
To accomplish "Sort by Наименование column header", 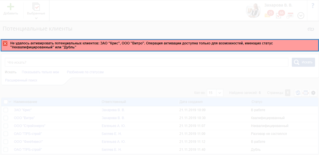I will [25, 102].
